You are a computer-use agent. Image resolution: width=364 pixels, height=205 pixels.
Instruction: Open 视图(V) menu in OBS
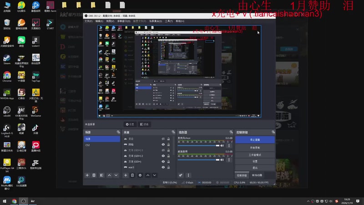click(x=110, y=21)
